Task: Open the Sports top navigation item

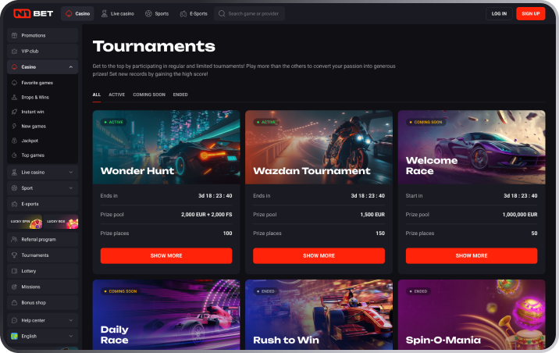Action: pos(156,13)
